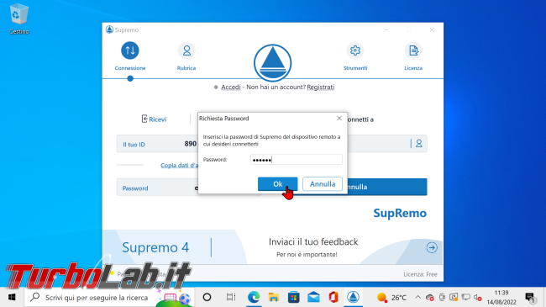Show hidden tray icons chevron
The width and height of the screenshot is (546, 307).
tap(417, 297)
